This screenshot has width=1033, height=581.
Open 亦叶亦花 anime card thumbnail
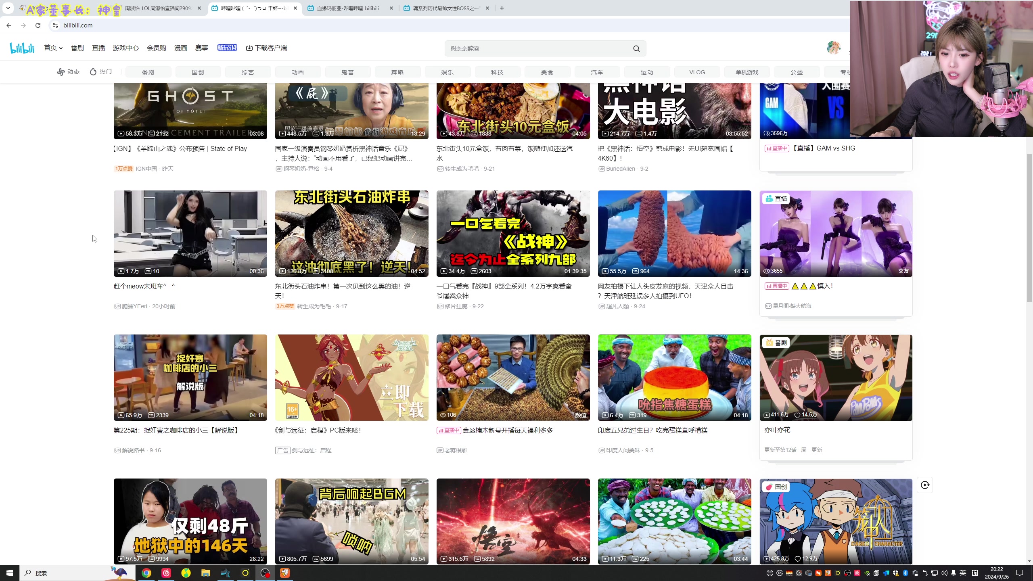(x=836, y=378)
